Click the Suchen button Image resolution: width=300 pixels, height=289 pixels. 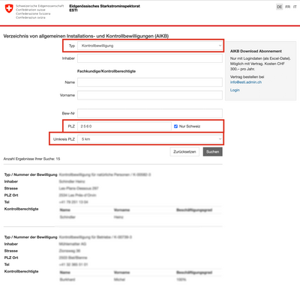(x=212, y=152)
